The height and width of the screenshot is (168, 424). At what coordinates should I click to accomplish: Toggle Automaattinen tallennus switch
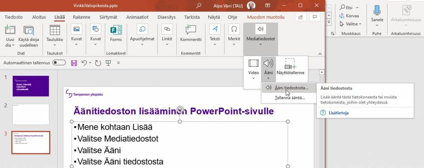pos(59,63)
